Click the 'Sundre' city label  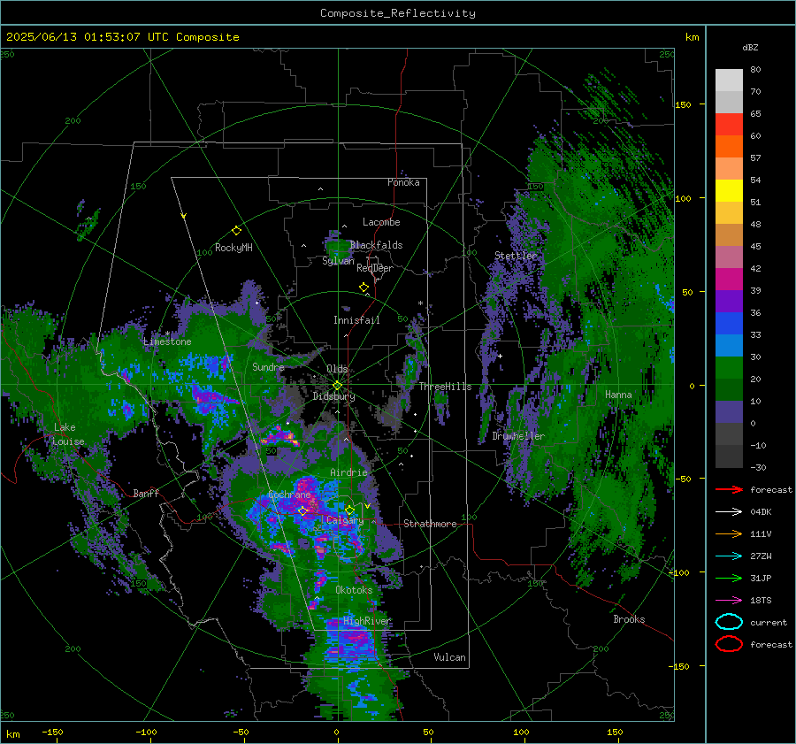(268, 366)
